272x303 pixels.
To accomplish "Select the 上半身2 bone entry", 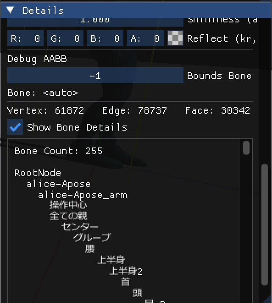I will [x=126, y=271].
